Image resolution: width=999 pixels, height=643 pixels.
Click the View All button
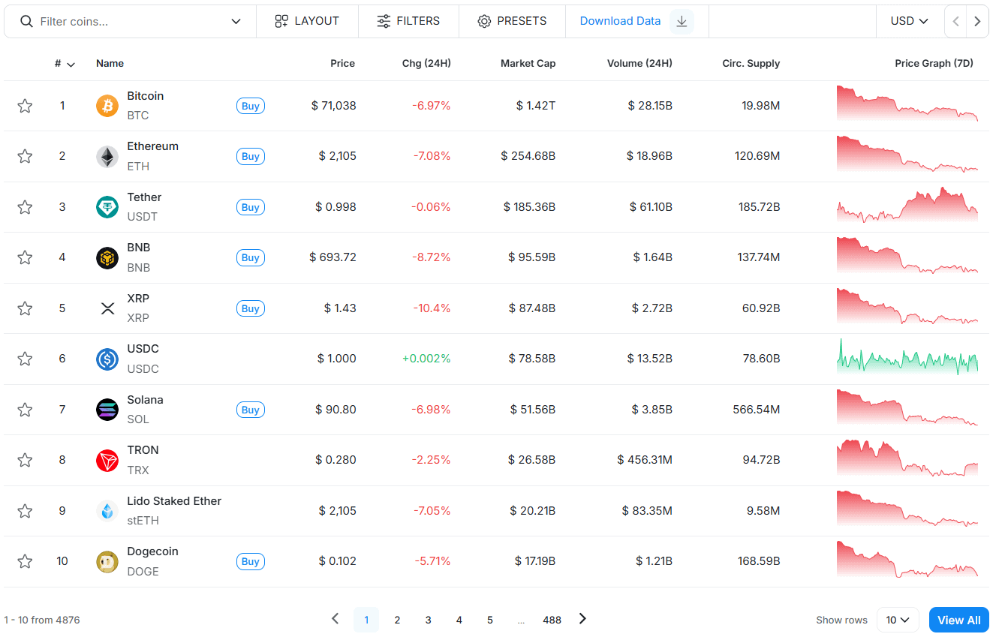tap(959, 620)
